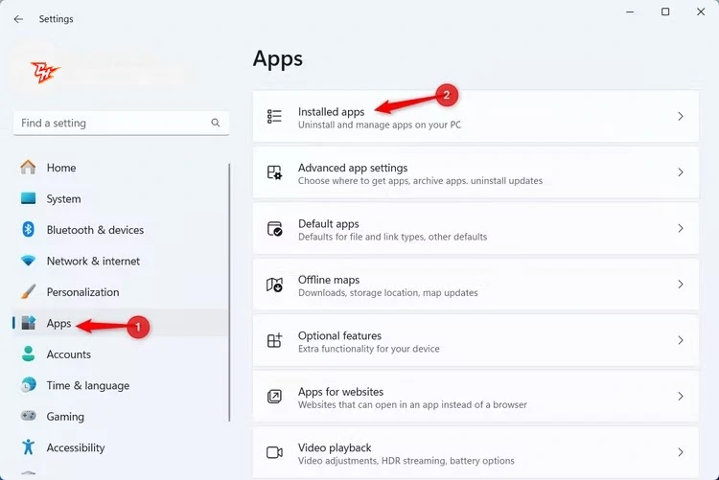Click 'Downloads, storage location, map updates' text

coord(388,292)
